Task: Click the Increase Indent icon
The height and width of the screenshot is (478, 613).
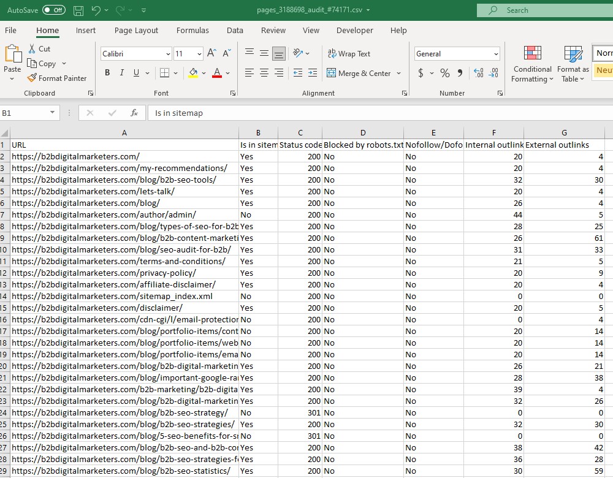Action: pyautogui.click(x=313, y=73)
